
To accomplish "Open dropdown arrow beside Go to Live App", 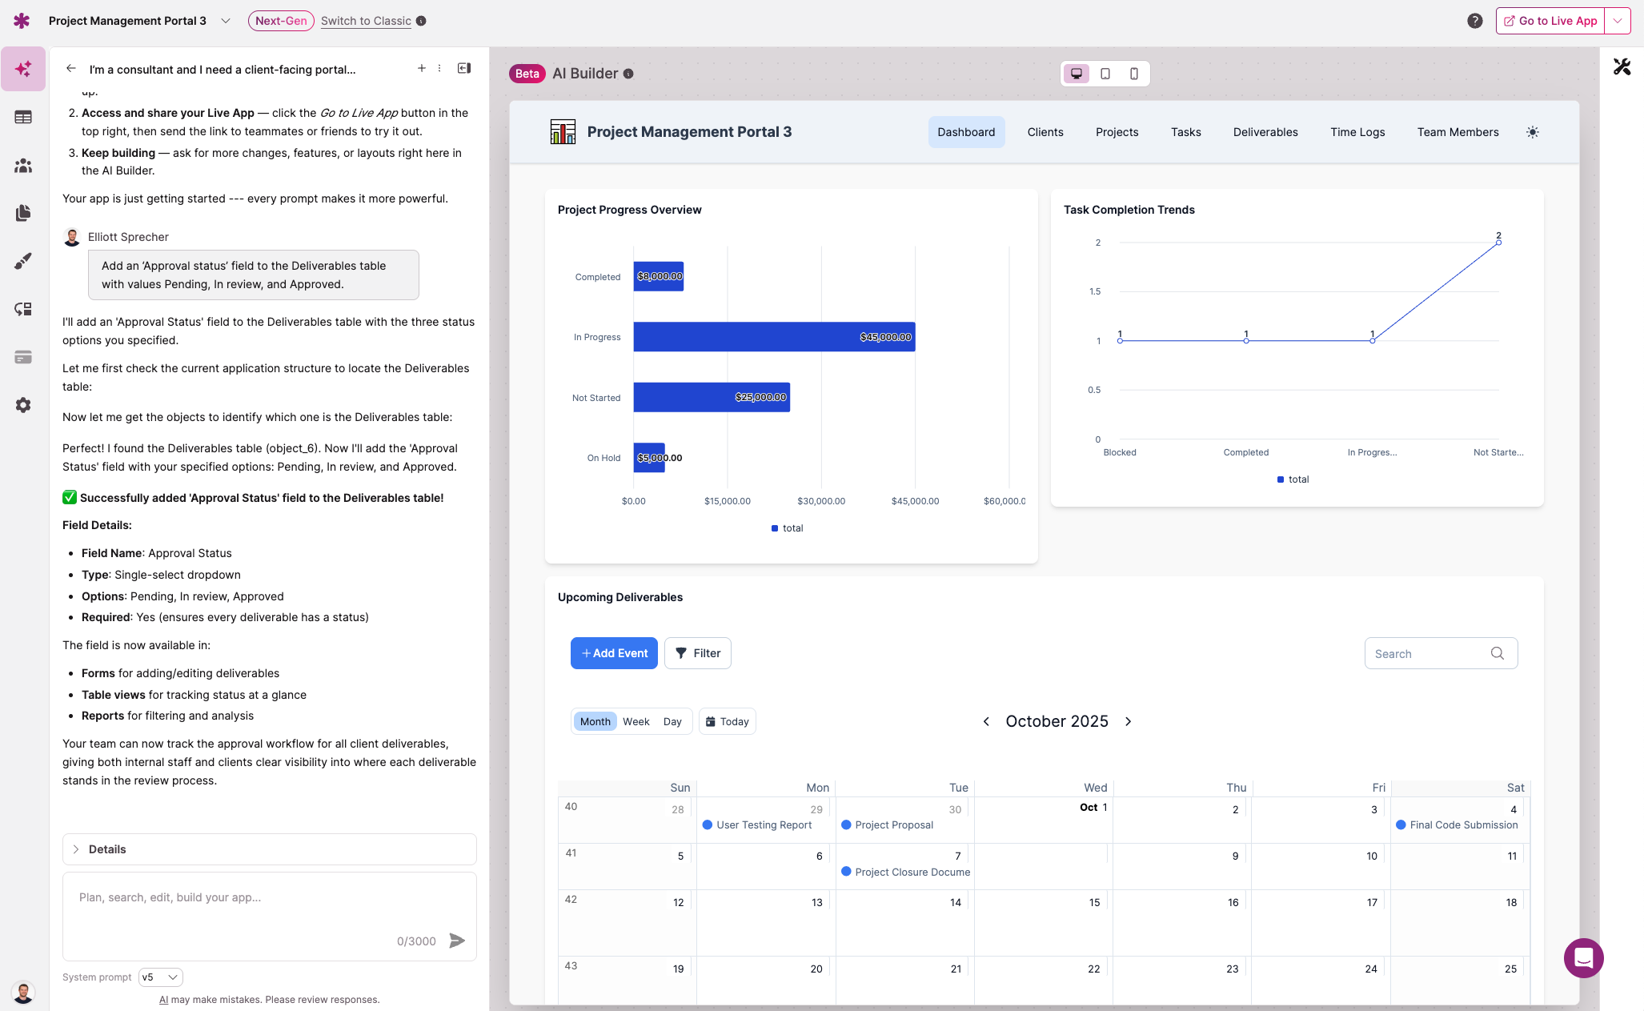I will click(x=1618, y=21).
